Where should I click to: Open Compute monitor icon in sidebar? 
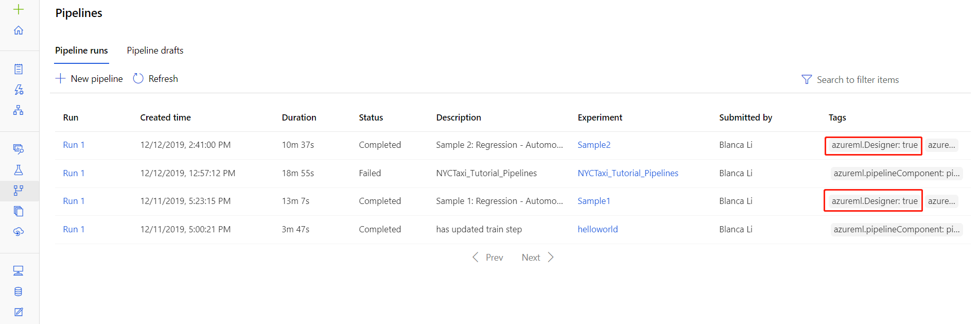click(x=19, y=270)
